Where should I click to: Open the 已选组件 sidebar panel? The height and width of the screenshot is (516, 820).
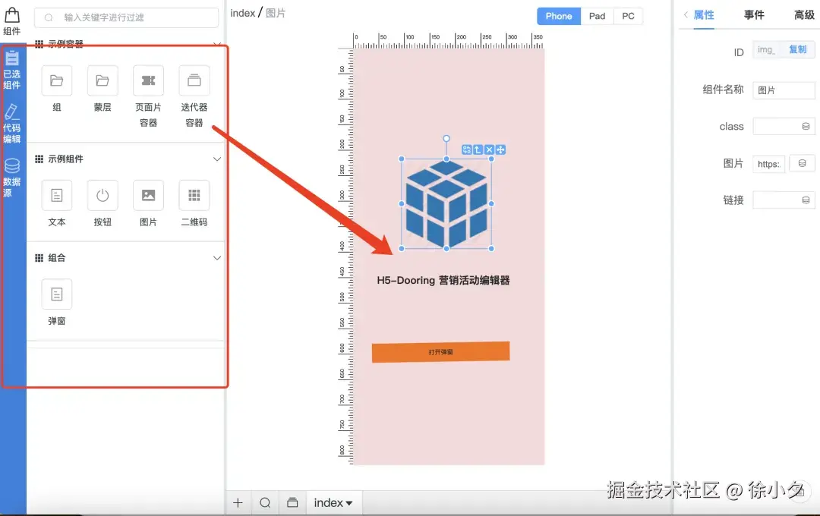[x=11, y=70]
